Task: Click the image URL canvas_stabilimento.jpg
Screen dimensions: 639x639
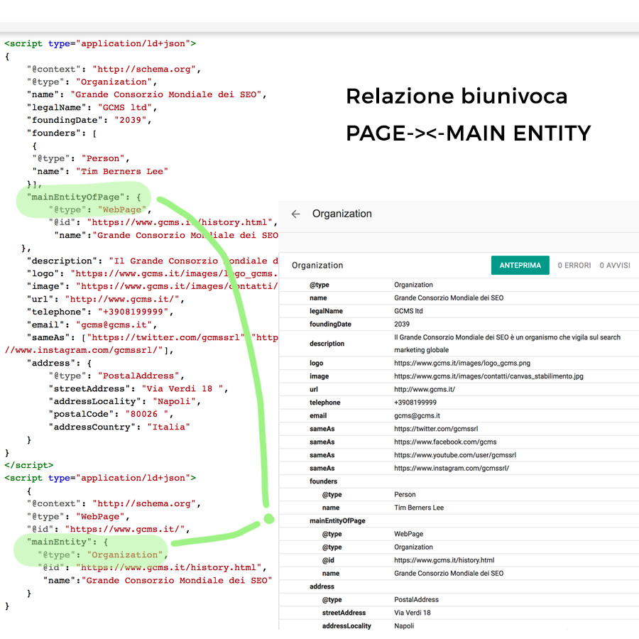Action: [488, 376]
